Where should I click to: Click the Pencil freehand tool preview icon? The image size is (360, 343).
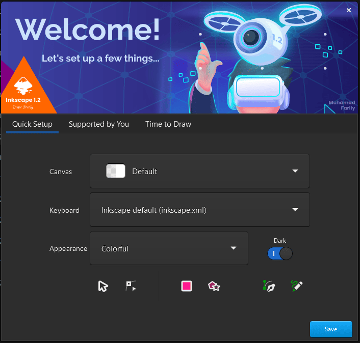[x=297, y=285]
